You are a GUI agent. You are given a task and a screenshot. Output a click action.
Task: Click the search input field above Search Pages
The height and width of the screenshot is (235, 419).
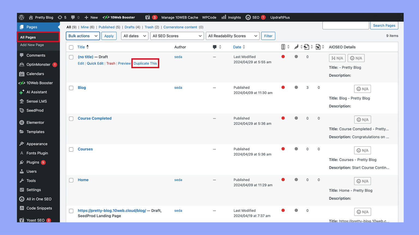click(x=346, y=25)
